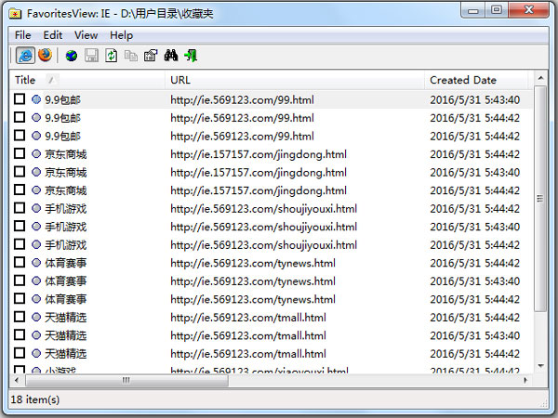This screenshot has width=558, height=418.
Task: Sort by the Created Date column
Action: coord(463,80)
